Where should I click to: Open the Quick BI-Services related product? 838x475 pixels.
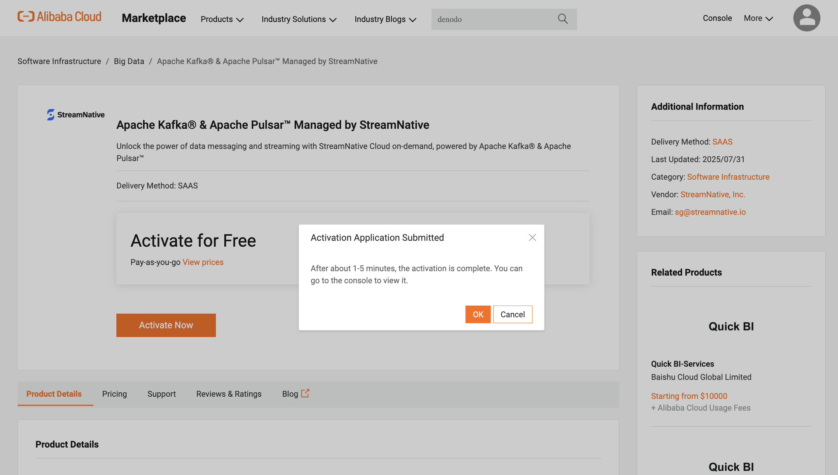682,364
